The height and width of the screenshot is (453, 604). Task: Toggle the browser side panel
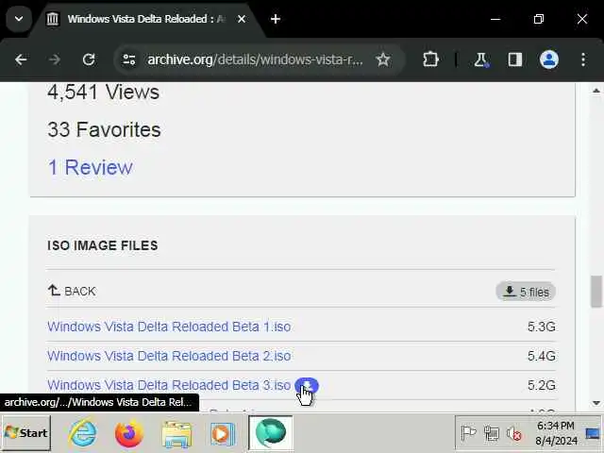pos(515,59)
